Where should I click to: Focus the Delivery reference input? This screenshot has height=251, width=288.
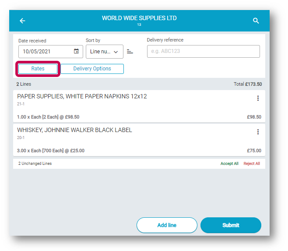coord(204,51)
